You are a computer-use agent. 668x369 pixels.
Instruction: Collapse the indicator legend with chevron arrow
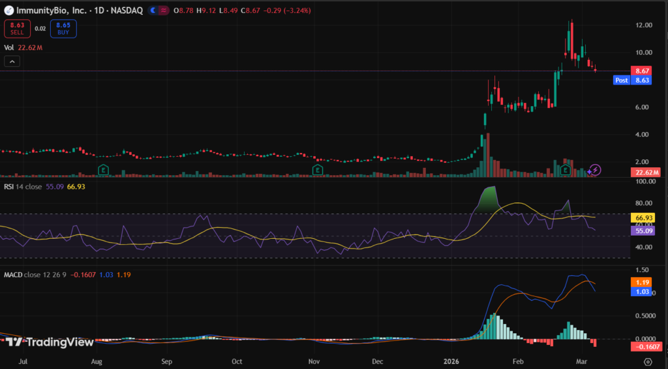(12, 61)
